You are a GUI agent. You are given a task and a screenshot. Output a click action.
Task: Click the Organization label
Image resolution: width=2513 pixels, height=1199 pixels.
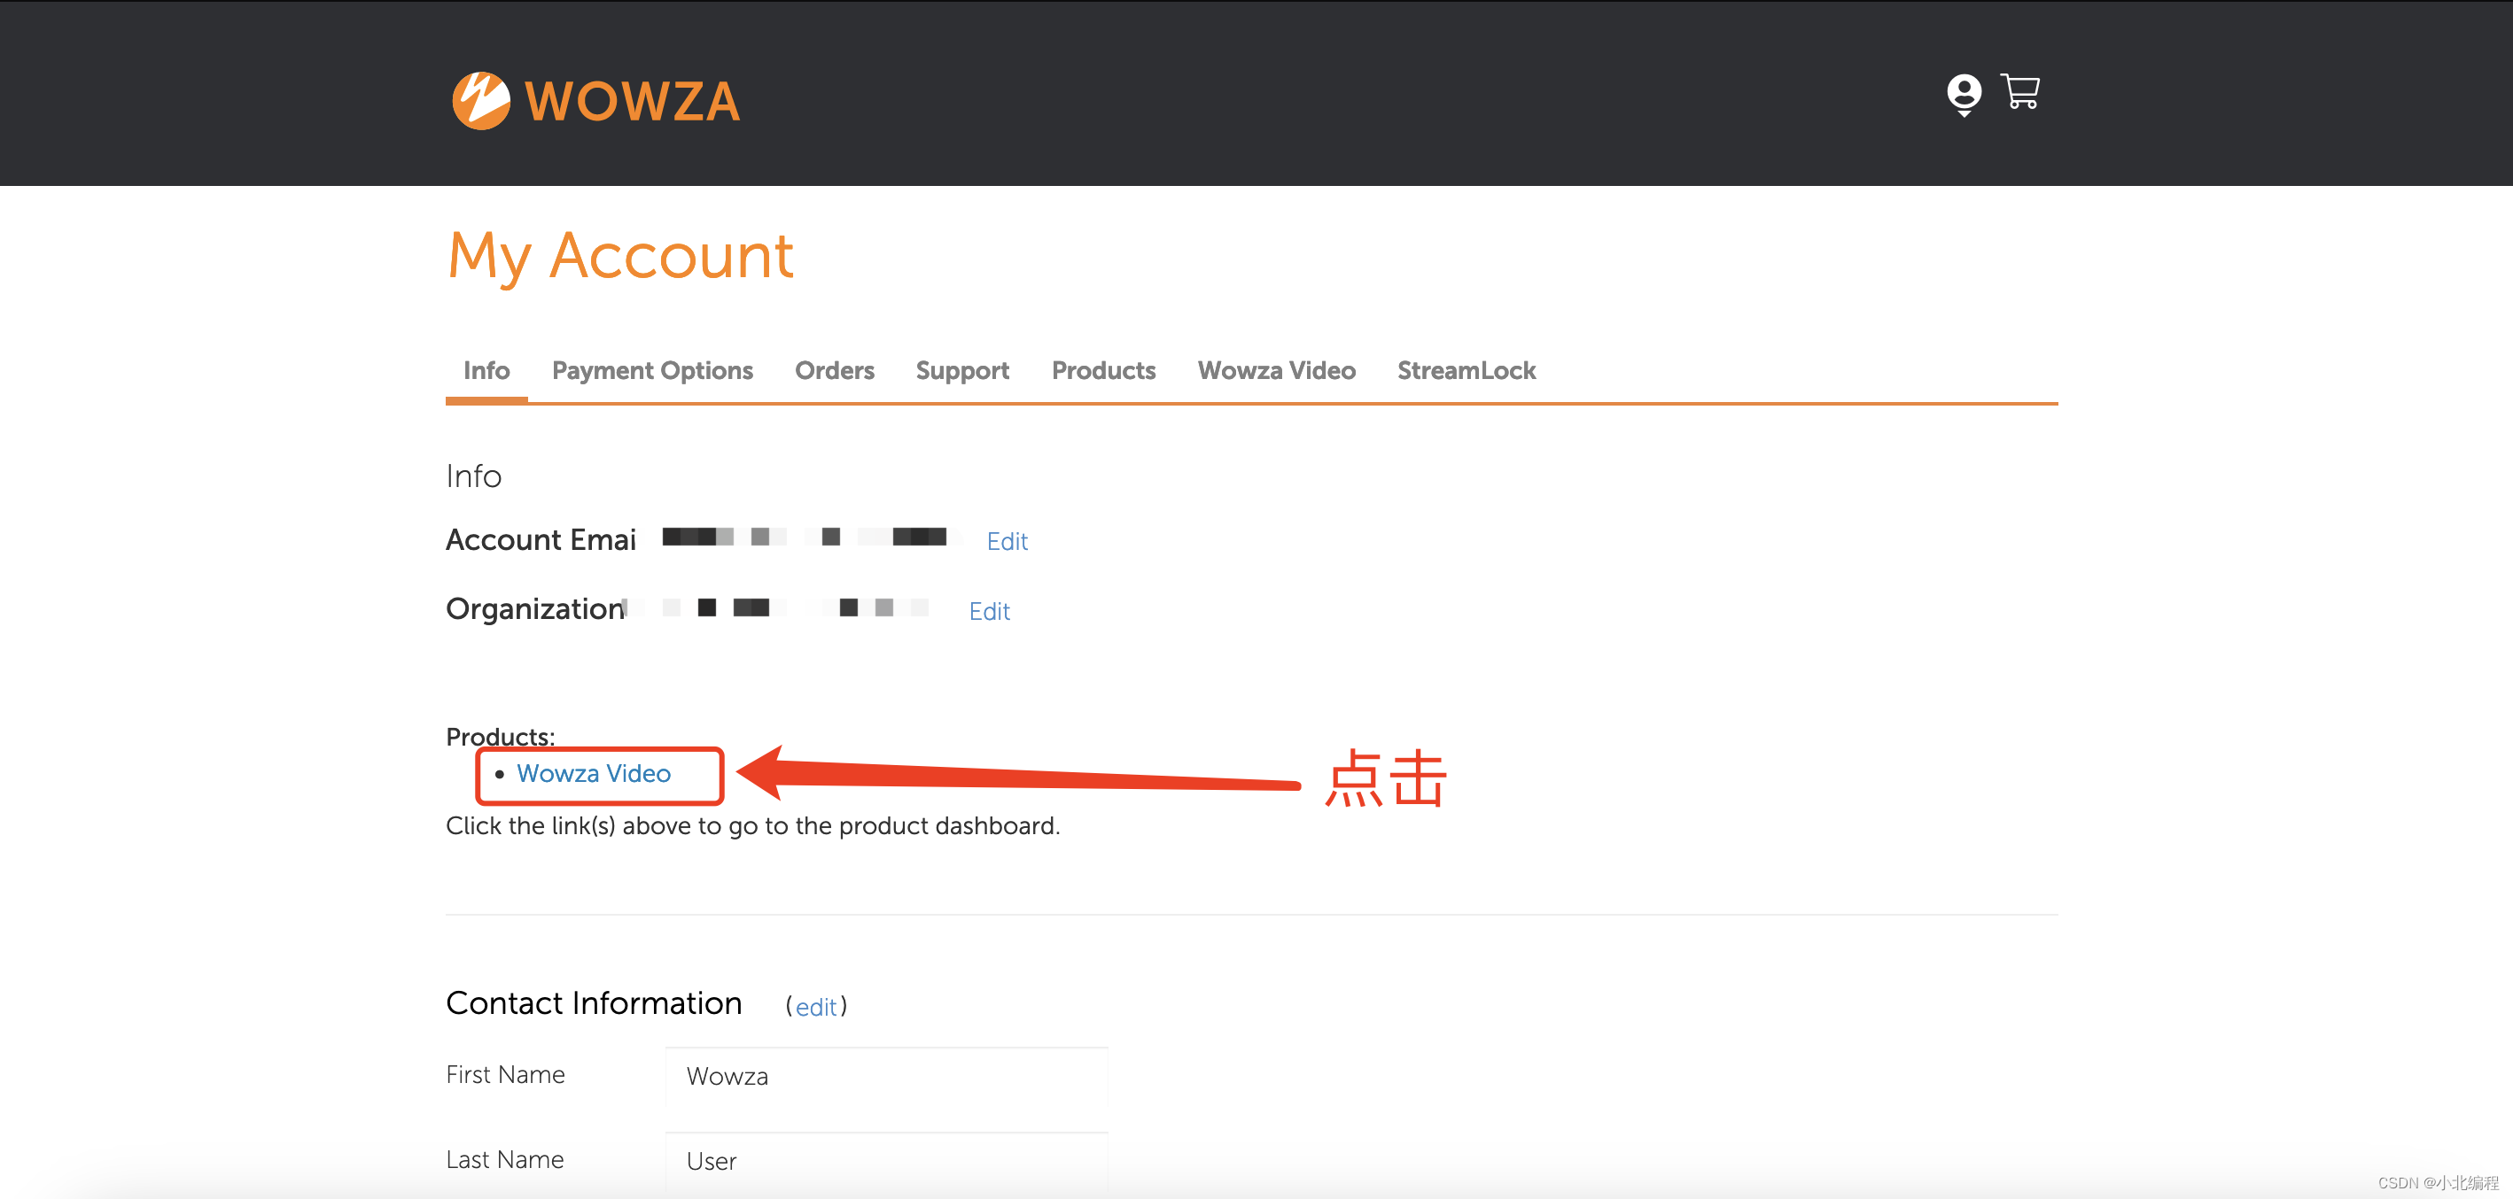(535, 609)
